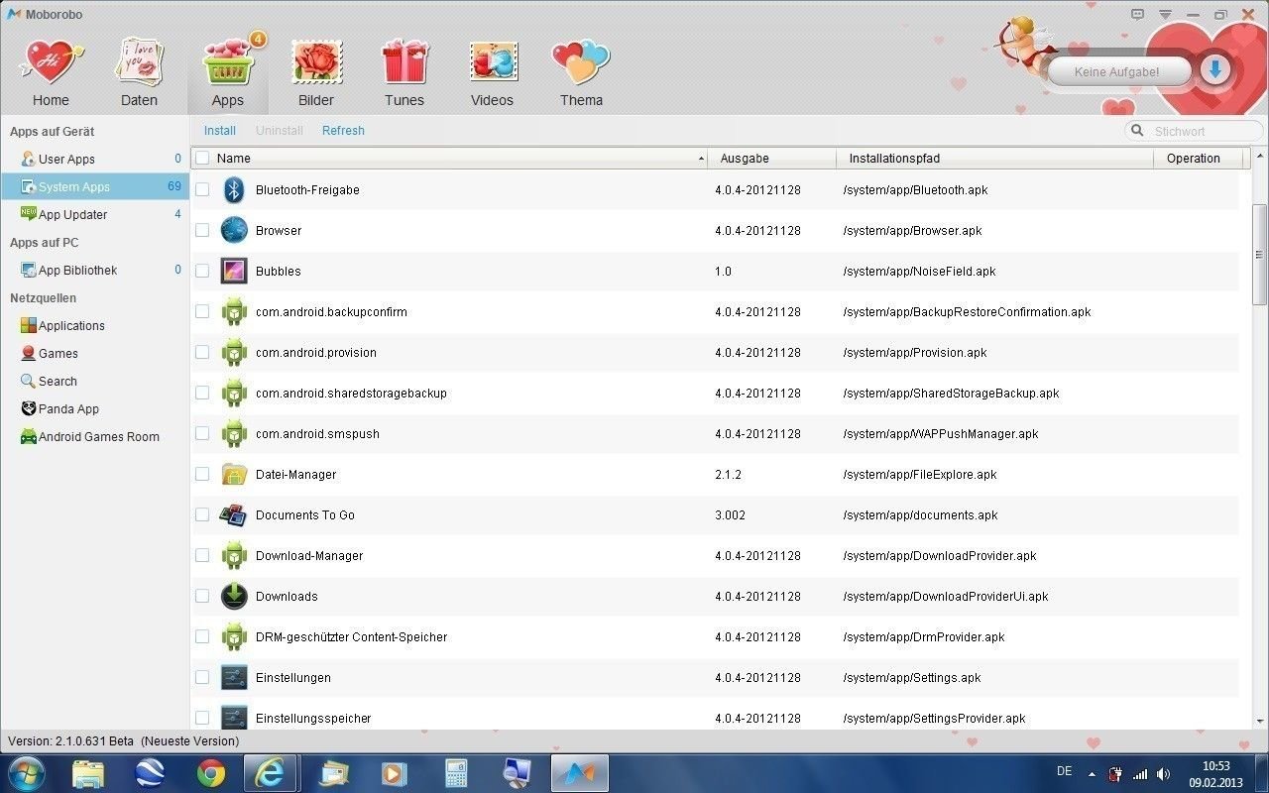Screen dimensions: 1269x793
Task: Open Chrome from the taskbar
Action: pos(210,772)
